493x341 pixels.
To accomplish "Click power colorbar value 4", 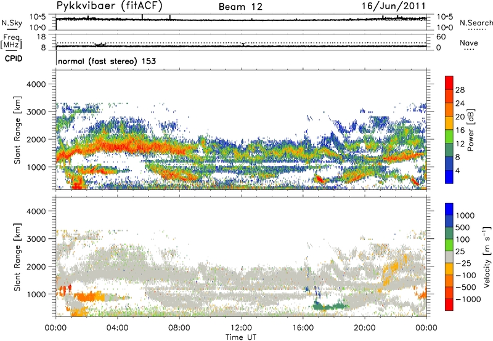I will (458, 170).
